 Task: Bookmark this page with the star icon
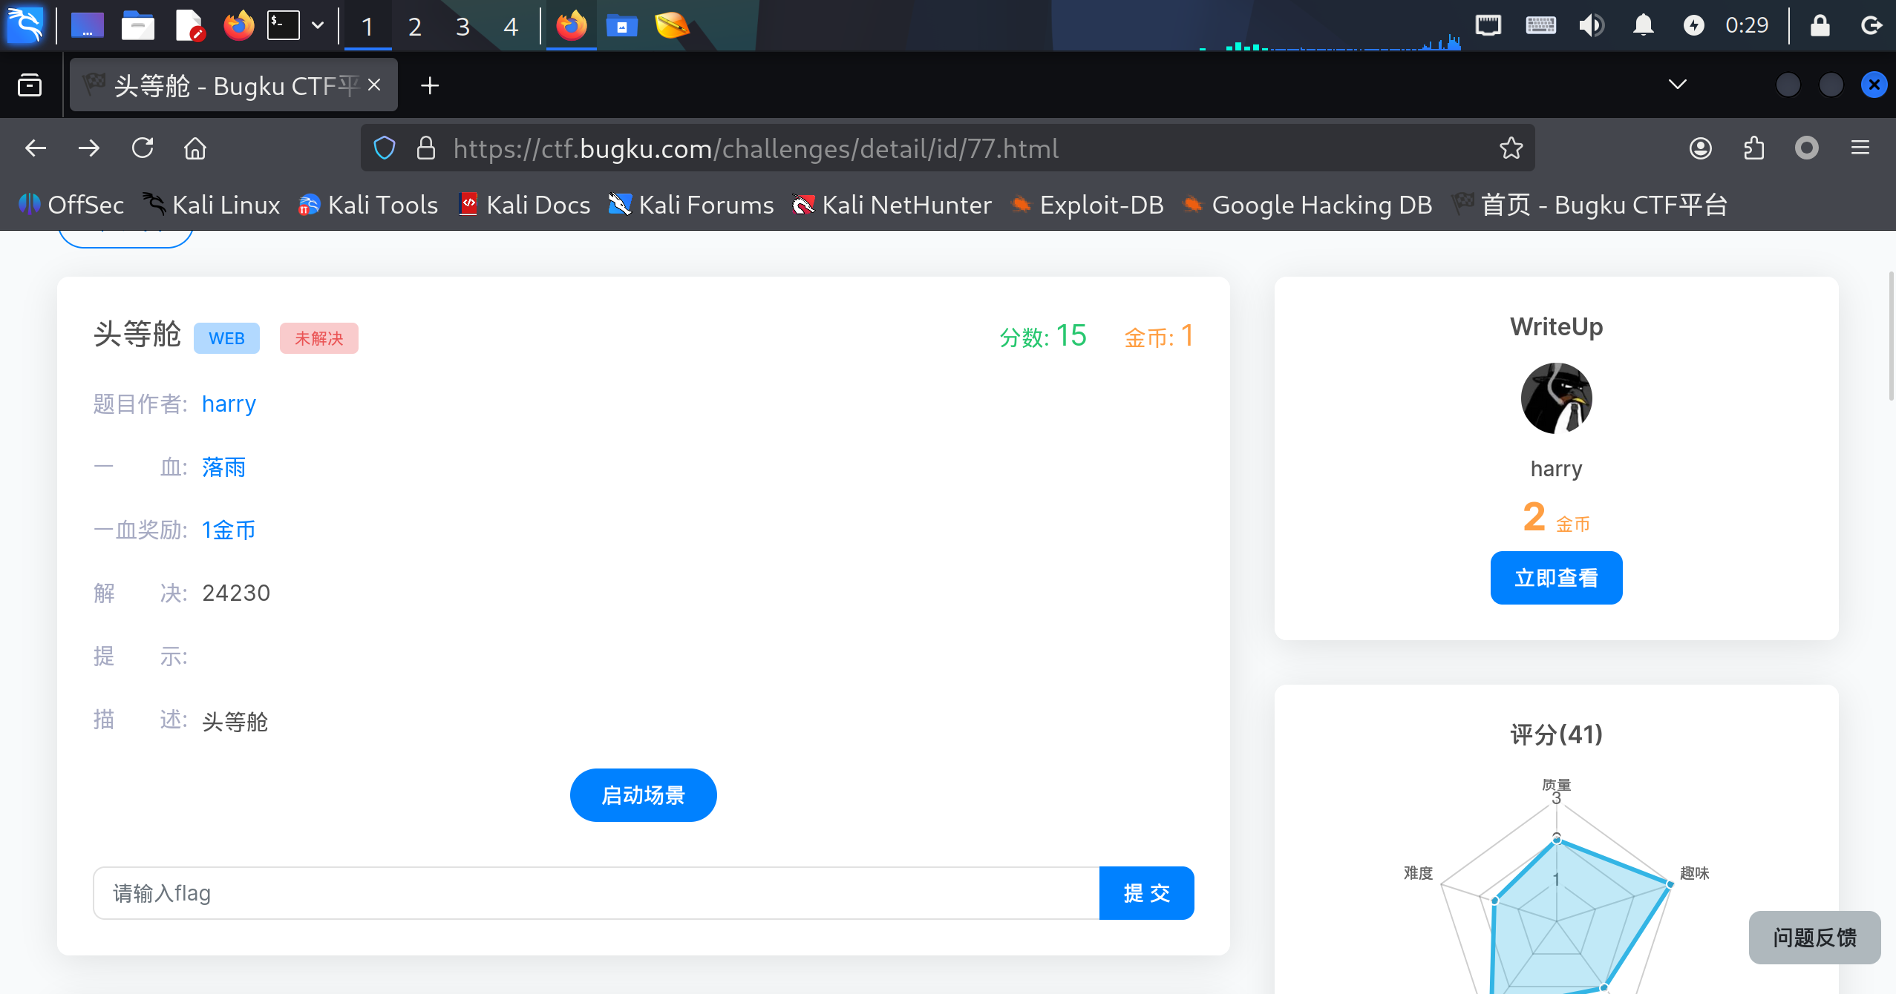[x=1511, y=148]
